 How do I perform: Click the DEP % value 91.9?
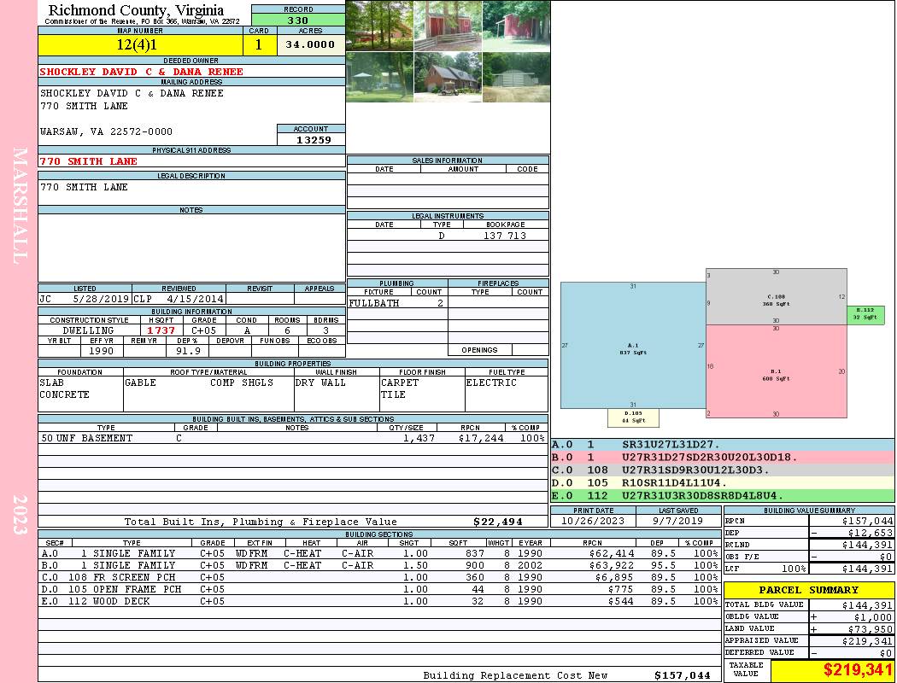click(188, 351)
